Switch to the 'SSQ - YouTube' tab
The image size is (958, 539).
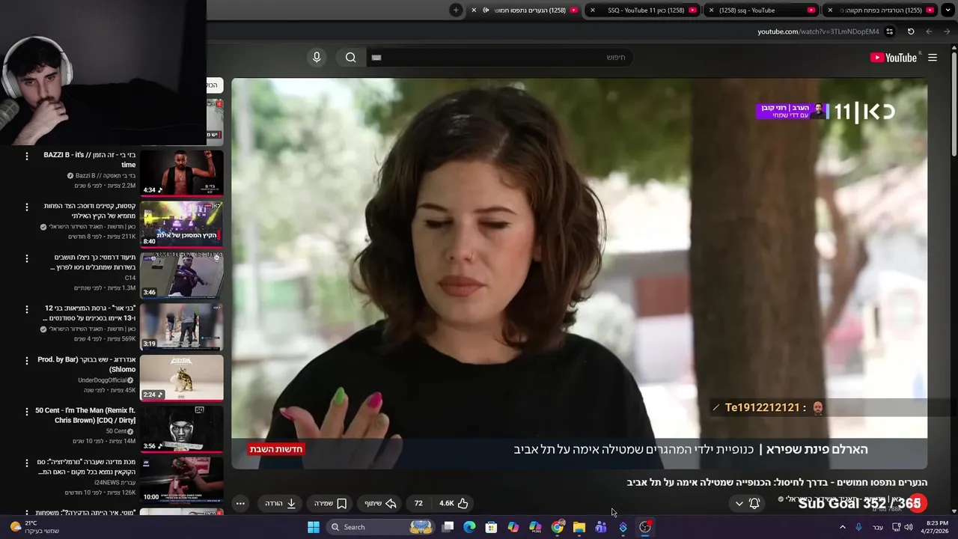[x=642, y=10]
